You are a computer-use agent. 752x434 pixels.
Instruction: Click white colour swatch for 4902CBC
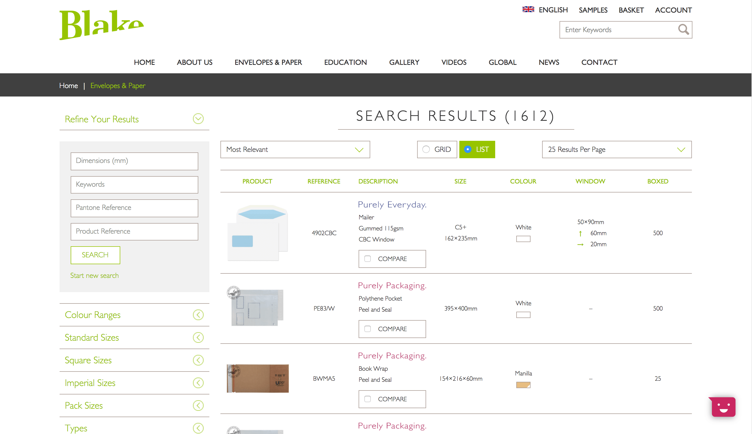523,239
